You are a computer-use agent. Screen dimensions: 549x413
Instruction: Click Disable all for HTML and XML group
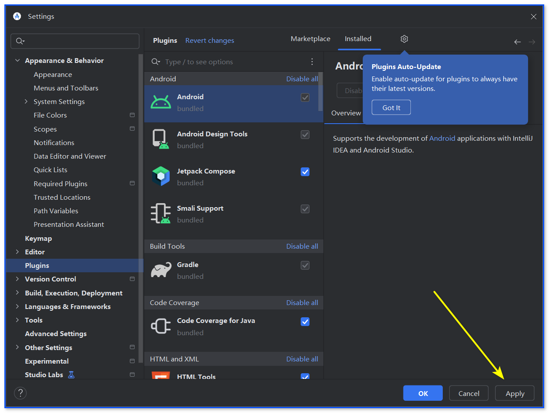(302, 359)
